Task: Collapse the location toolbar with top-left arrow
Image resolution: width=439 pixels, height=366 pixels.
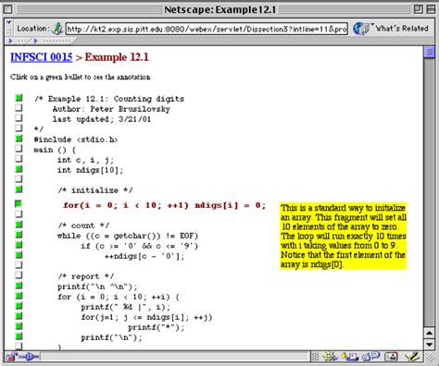Action: point(8,23)
